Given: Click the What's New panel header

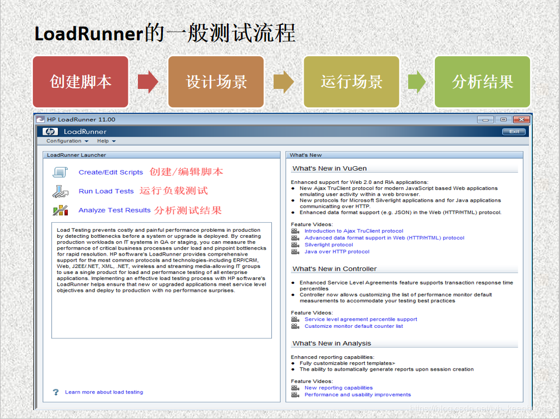Looking at the screenshot, I should 404,155.
